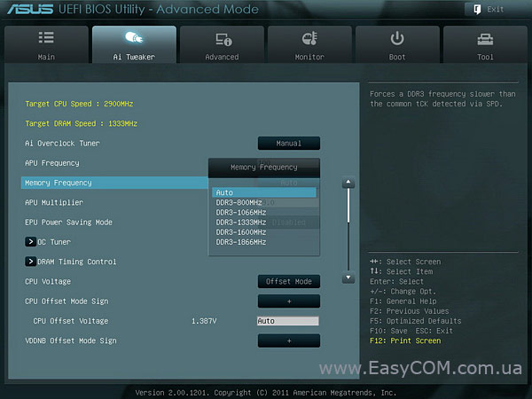
Task: Click the scrollbar down arrow
Action: [348, 278]
